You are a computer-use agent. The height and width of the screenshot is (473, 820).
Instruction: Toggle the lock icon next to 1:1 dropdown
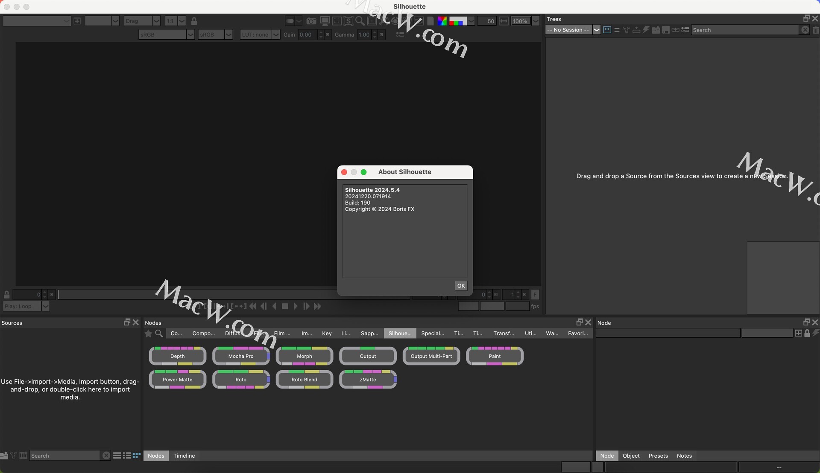pos(194,21)
